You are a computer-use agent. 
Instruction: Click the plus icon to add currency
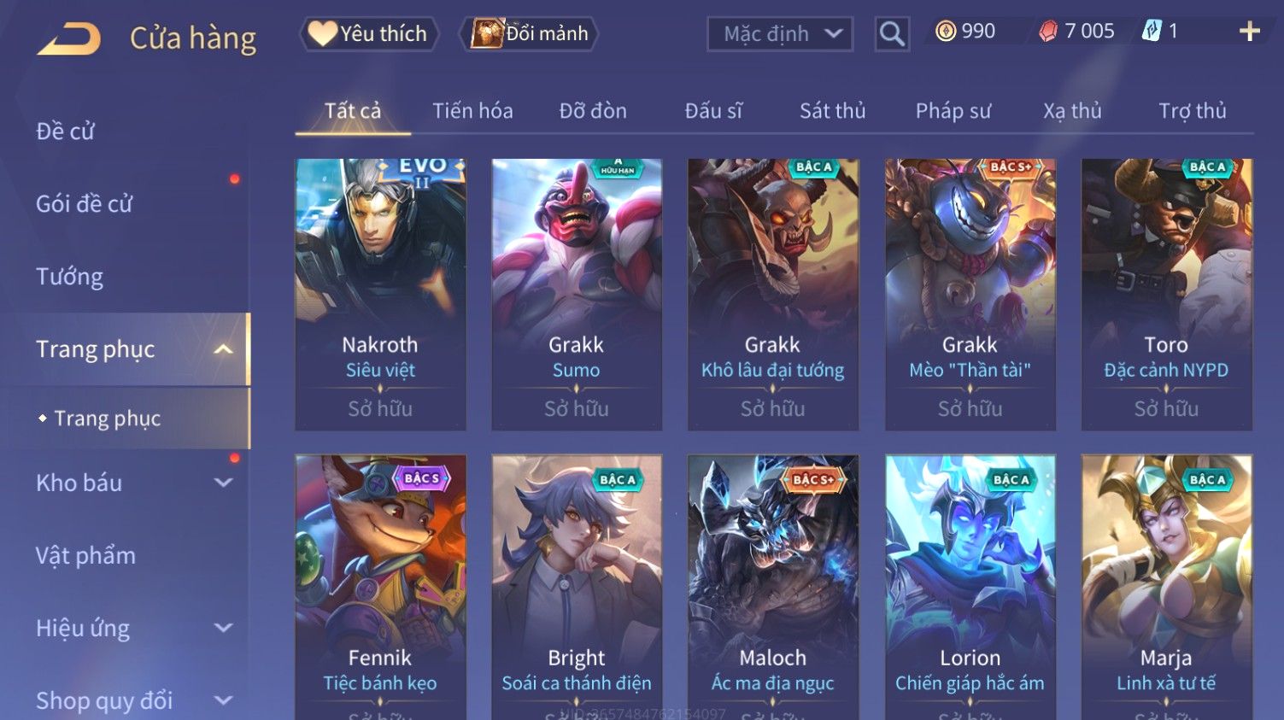pos(1250,32)
